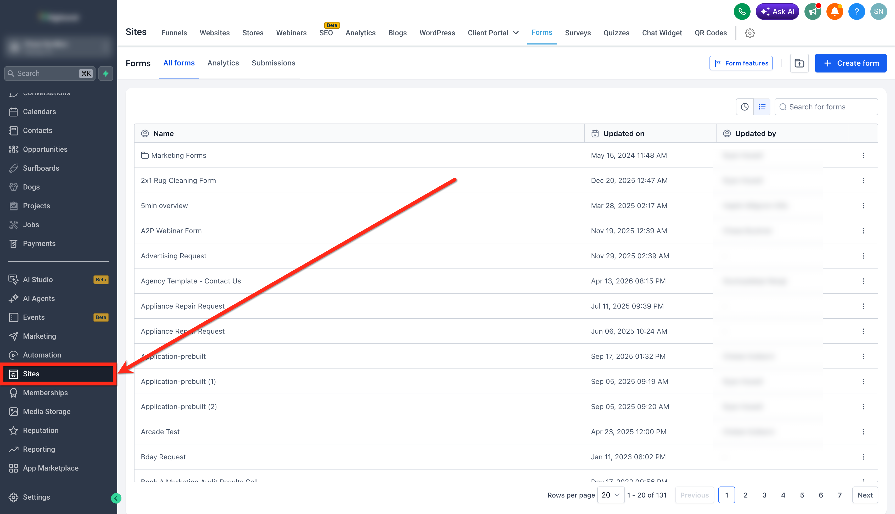This screenshot has width=895, height=514.
Task: Open announcements megaphone icon
Action: pos(812,12)
